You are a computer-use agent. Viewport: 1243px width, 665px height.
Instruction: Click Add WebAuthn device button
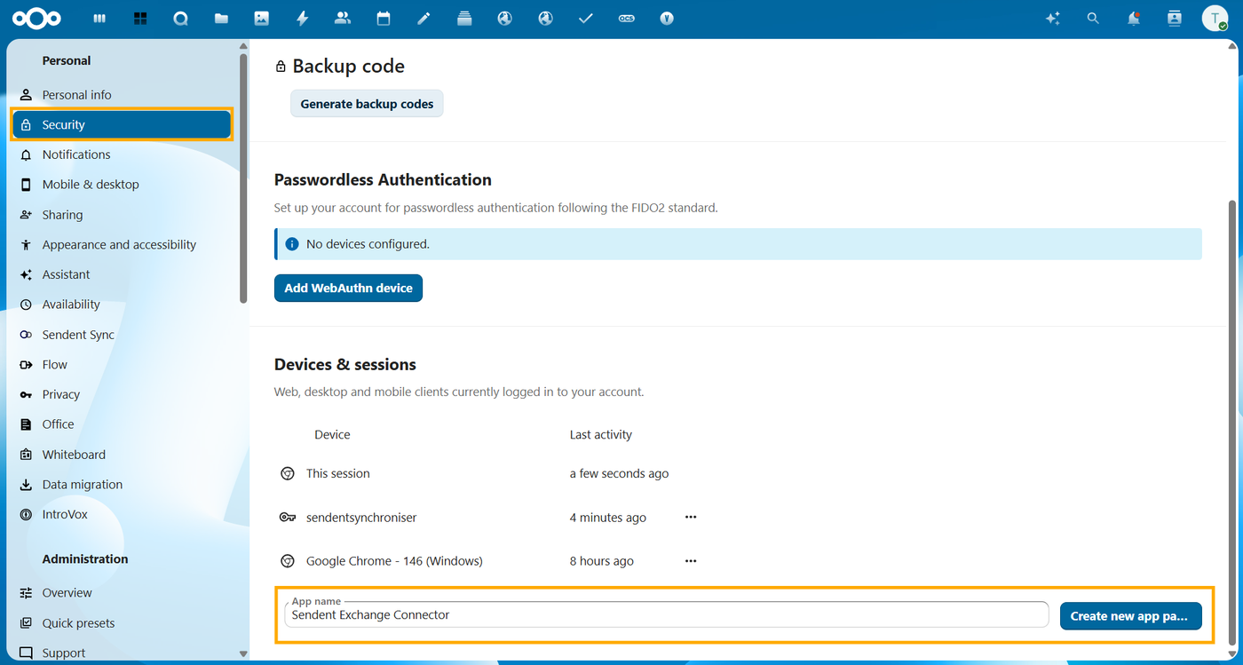[x=348, y=289]
